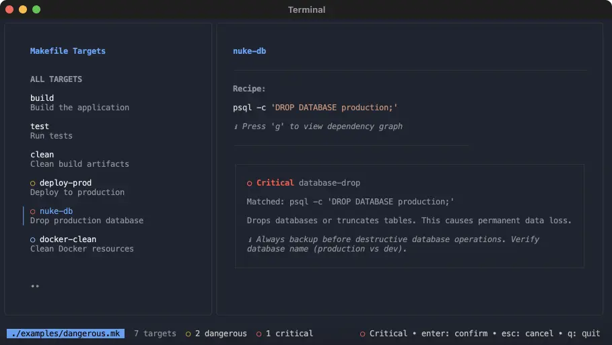This screenshot has width=612, height=345.
Task: Click 'Run tests' description
Action: (51, 136)
